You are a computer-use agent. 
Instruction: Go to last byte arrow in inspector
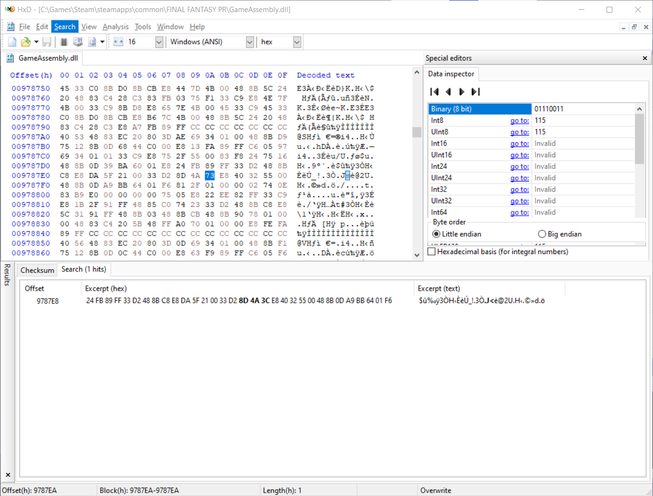pos(475,91)
